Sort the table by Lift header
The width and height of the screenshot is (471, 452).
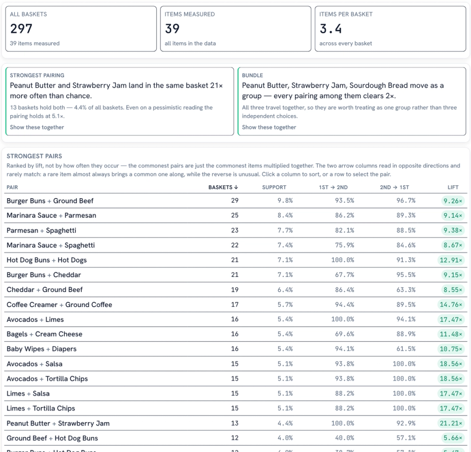coord(453,187)
